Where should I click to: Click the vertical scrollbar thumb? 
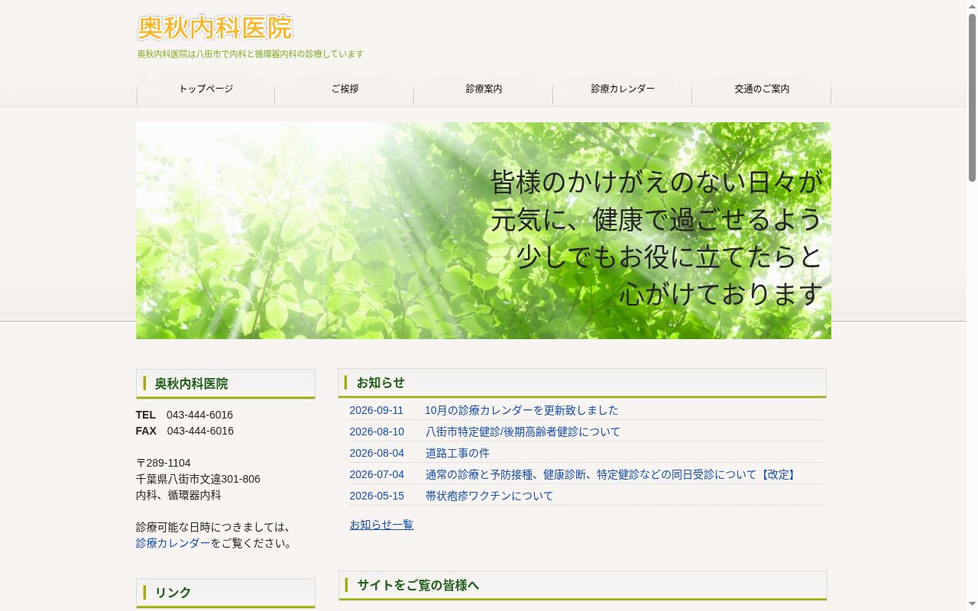[972, 96]
